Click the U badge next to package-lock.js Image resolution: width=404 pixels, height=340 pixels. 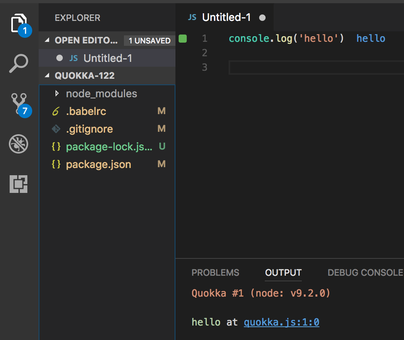pos(161,146)
